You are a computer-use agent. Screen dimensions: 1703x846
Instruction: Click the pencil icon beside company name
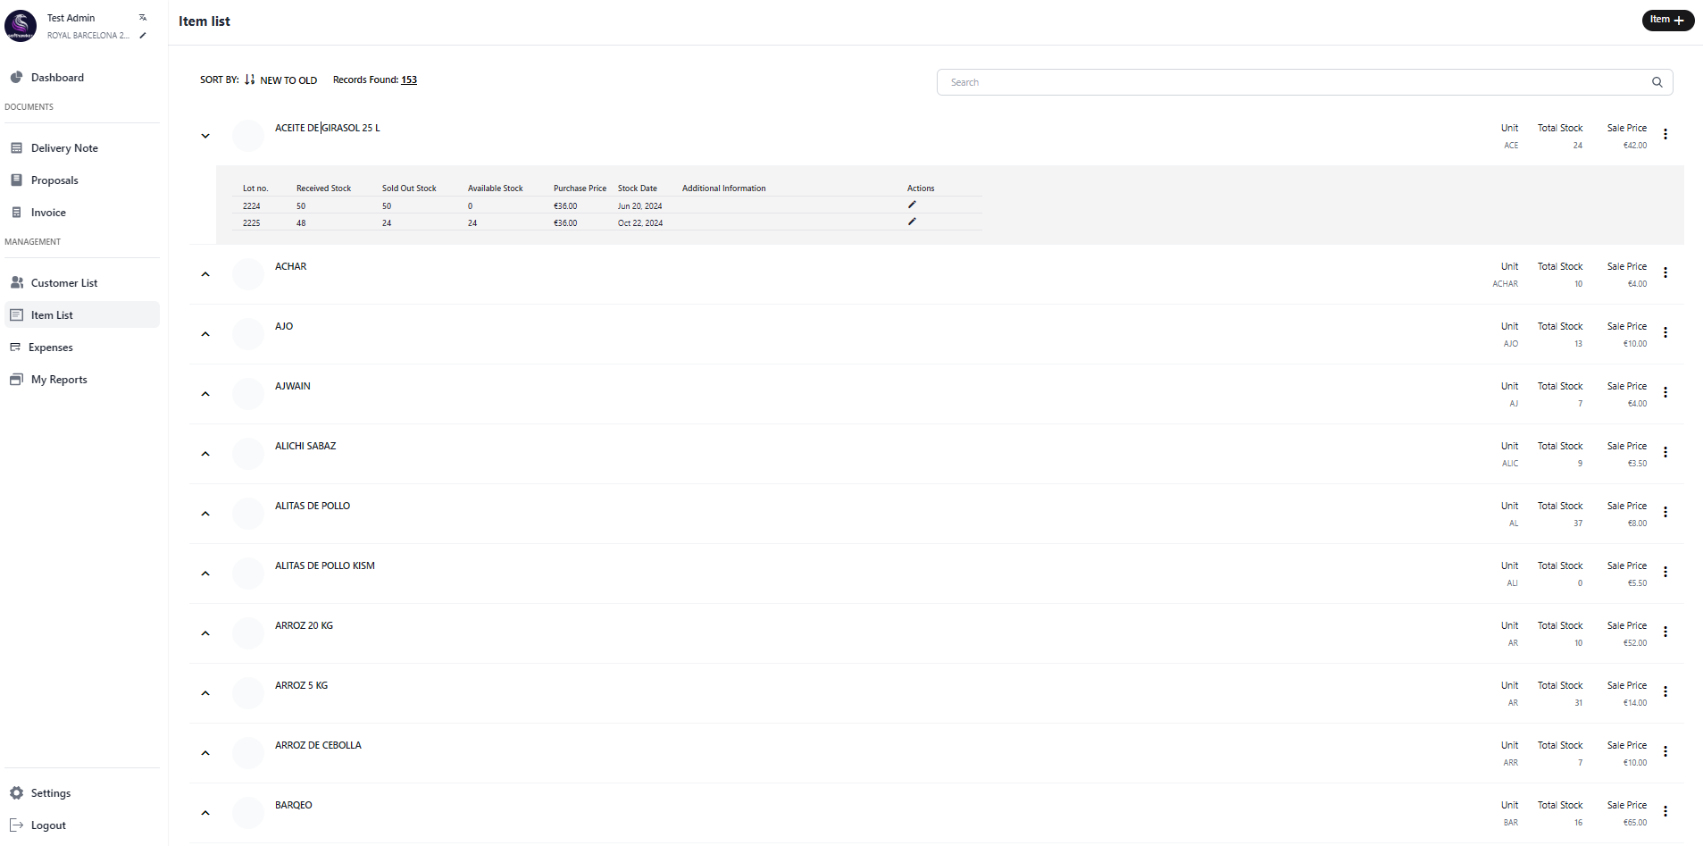[143, 36]
